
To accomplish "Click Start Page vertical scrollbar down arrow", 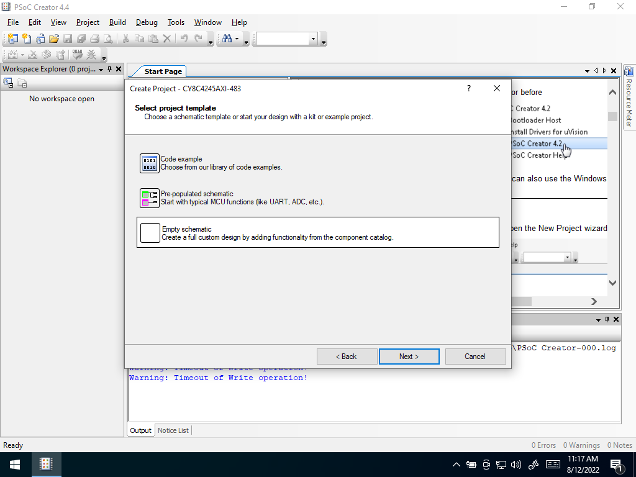I will pyautogui.click(x=613, y=283).
